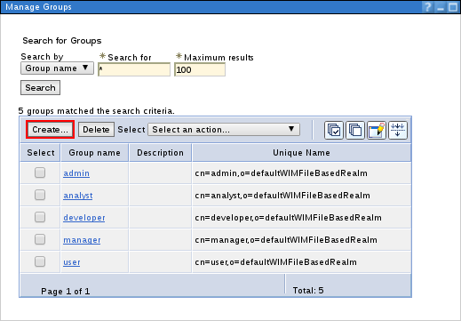Open the Search by Group name dropdown

(57, 68)
